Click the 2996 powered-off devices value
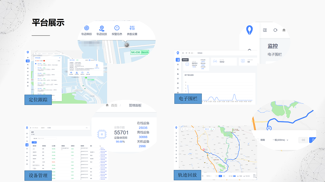 [x=142, y=146]
